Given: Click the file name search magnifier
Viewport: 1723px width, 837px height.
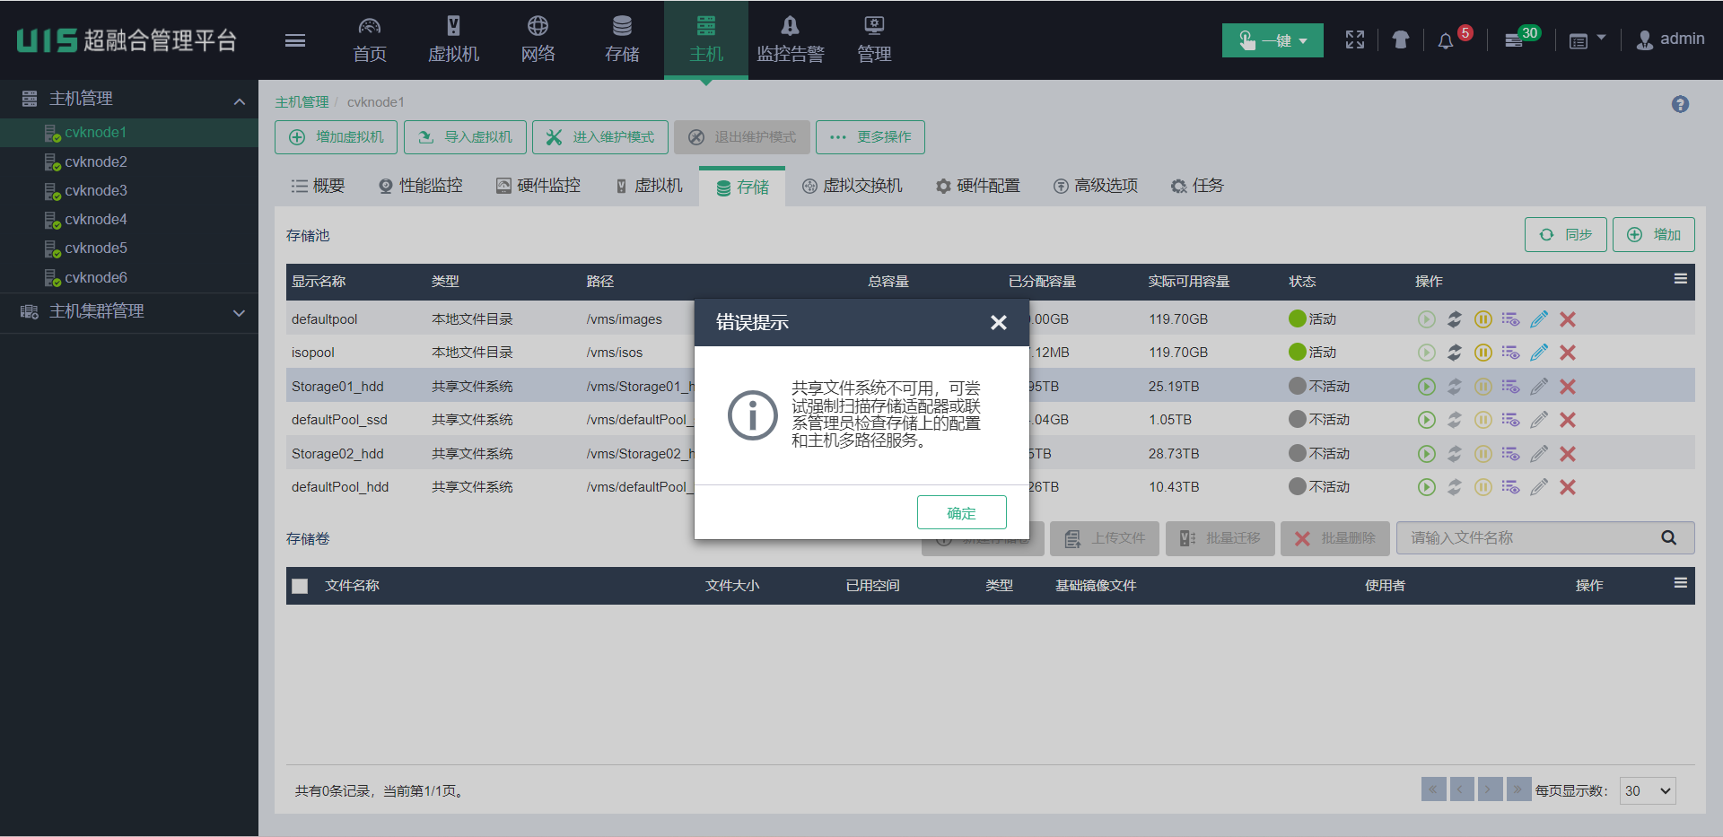Looking at the screenshot, I should pyautogui.click(x=1669, y=538).
